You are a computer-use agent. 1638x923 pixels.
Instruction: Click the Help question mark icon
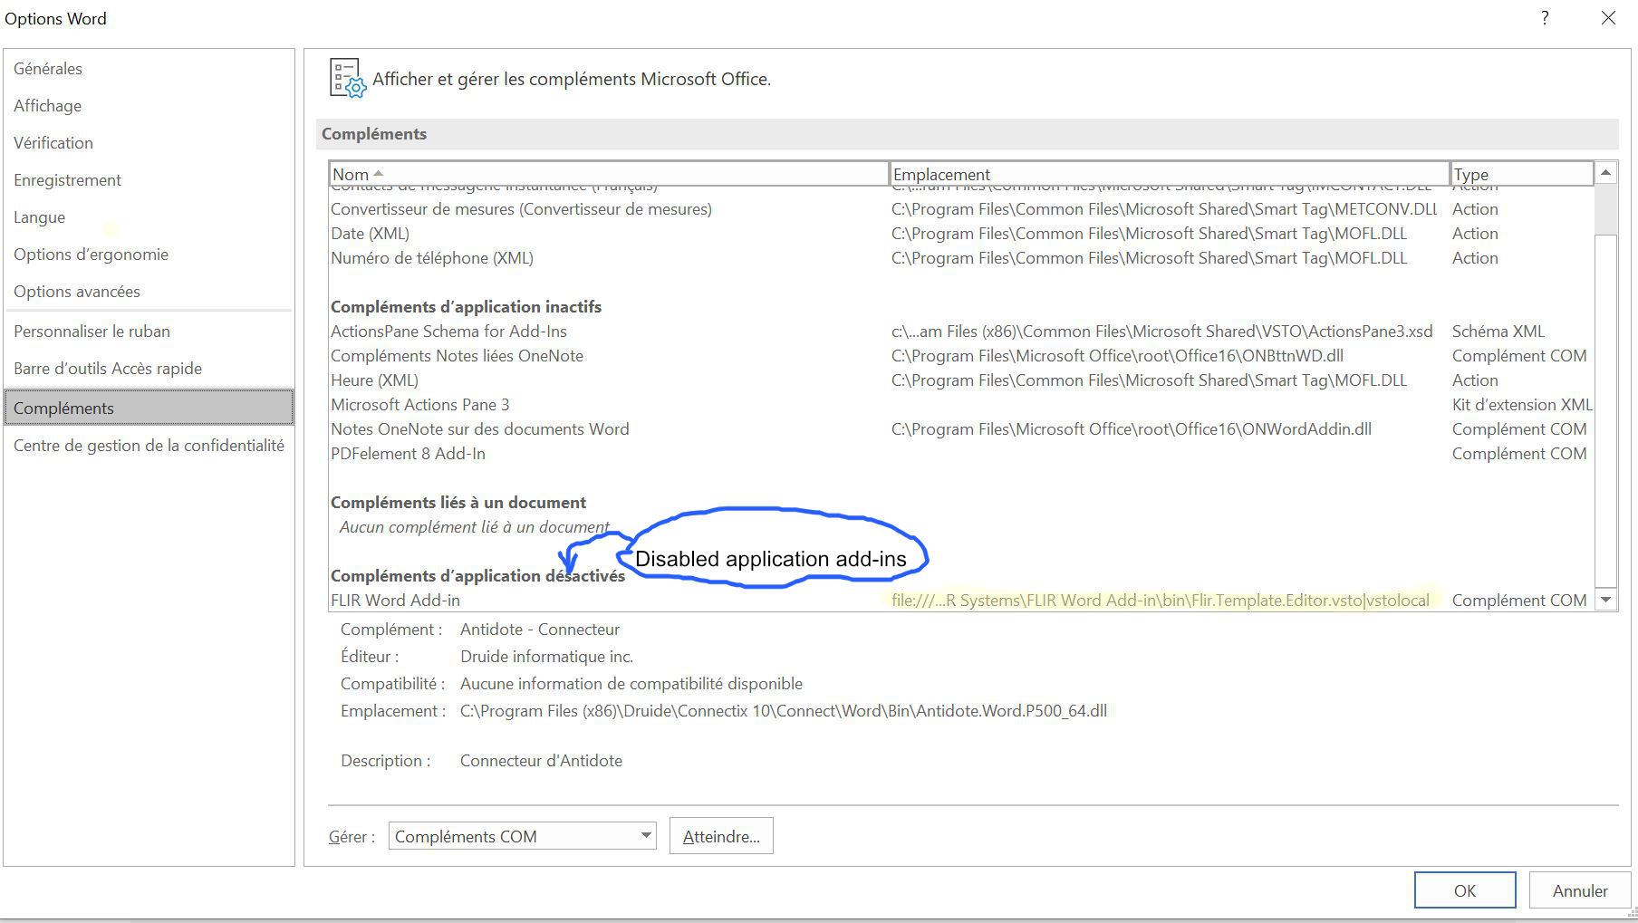(x=1545, y=18)
